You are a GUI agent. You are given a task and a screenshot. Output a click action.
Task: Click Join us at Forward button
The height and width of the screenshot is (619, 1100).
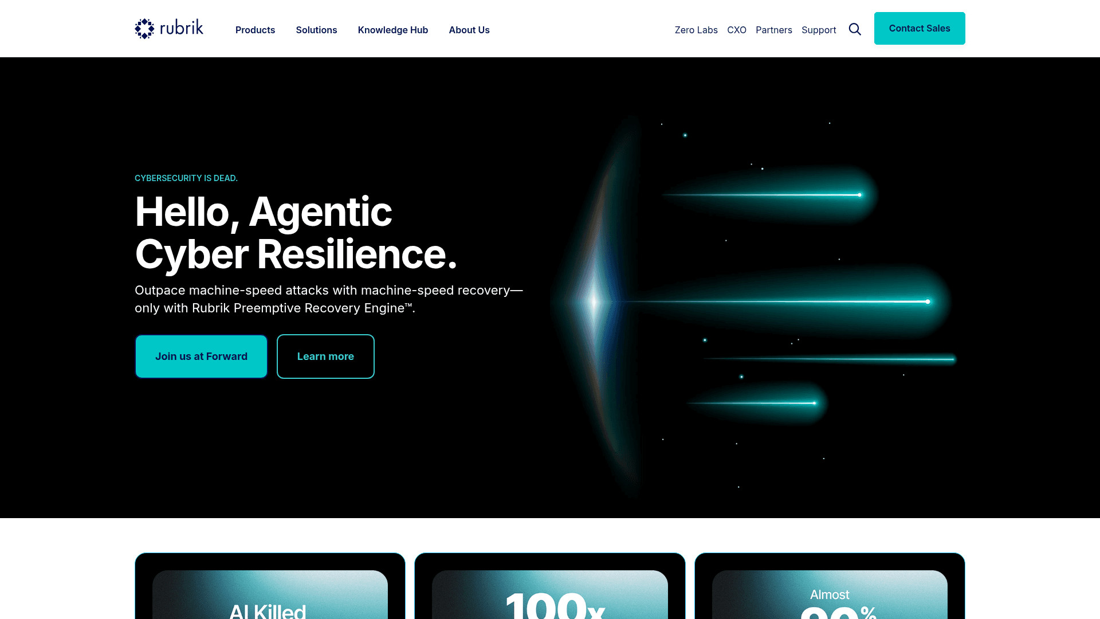coord(201,356)
